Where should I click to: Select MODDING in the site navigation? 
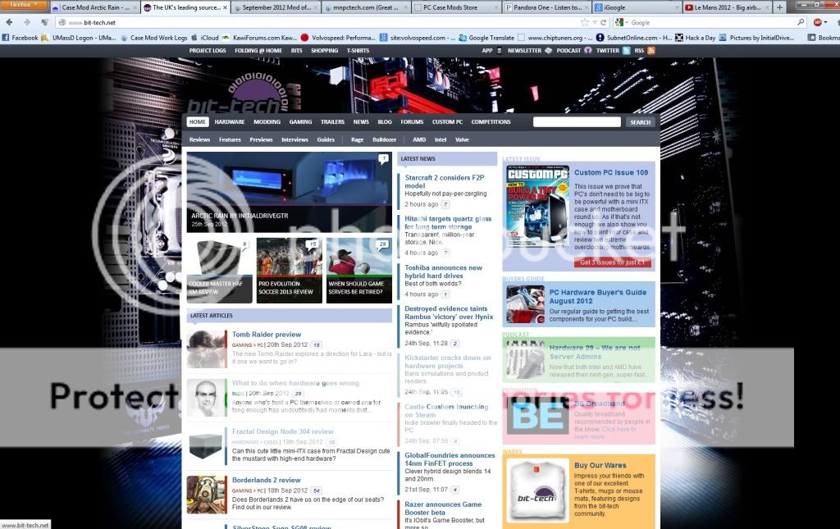(267, 122)
